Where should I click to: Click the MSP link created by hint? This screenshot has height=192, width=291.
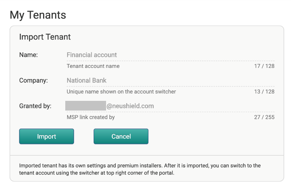(91, 117)
